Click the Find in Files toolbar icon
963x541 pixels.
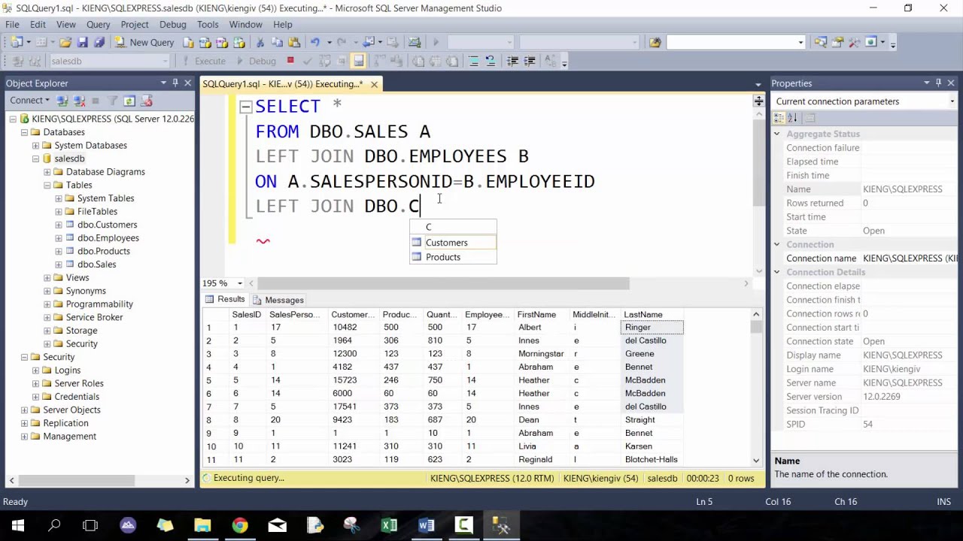(x=655, y=43)
